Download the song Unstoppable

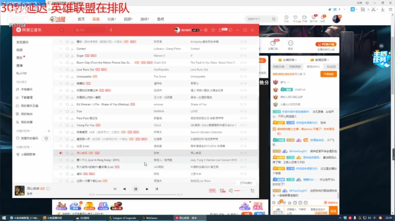(72, 77)
